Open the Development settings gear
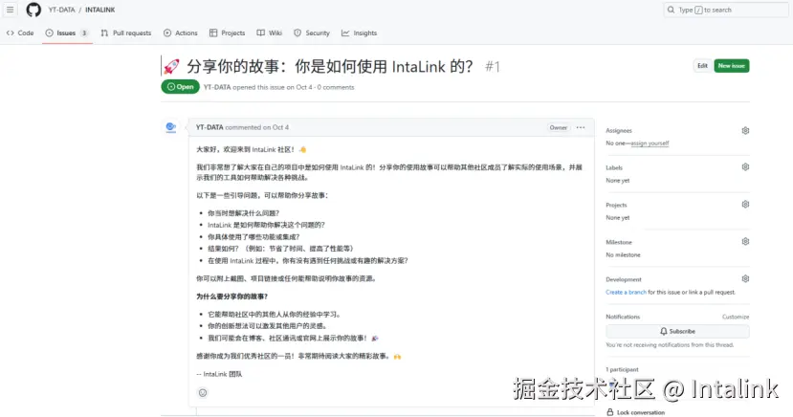Viewport: 793px width, 417px height. pyautogui.click(x=745, y=279)
